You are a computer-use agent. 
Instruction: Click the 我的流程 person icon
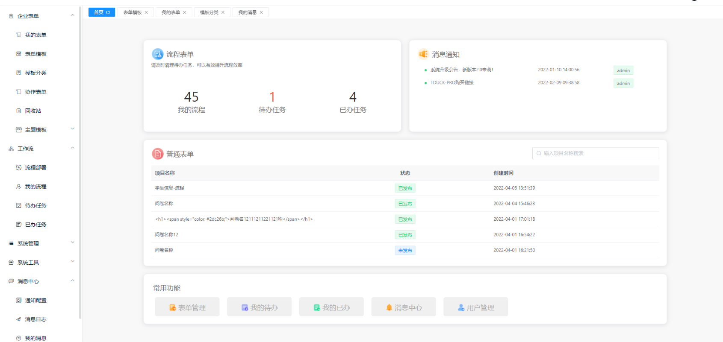18,187
